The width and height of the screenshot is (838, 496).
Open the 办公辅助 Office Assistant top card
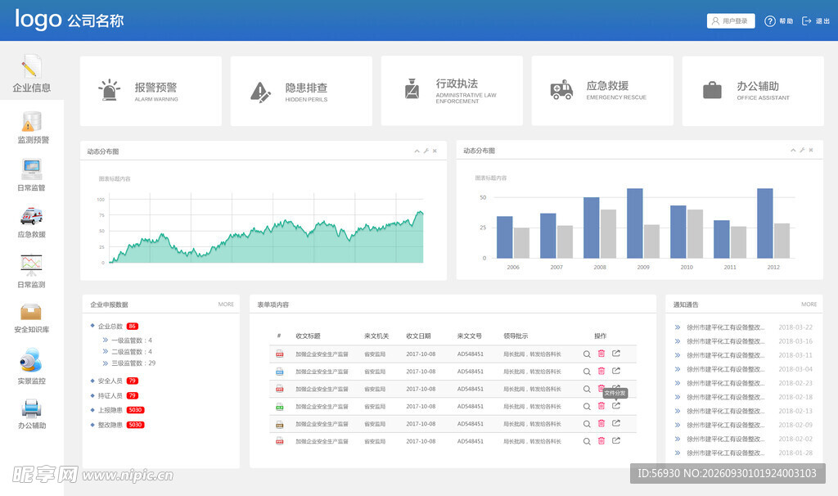point(753,91)
